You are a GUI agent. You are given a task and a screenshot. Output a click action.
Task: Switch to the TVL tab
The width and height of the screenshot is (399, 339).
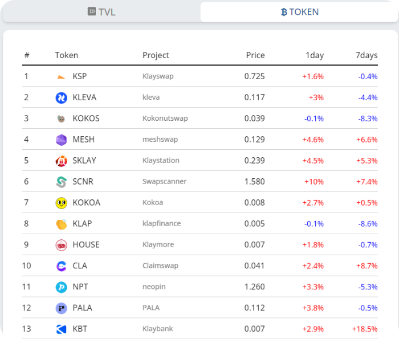(101, 12)
